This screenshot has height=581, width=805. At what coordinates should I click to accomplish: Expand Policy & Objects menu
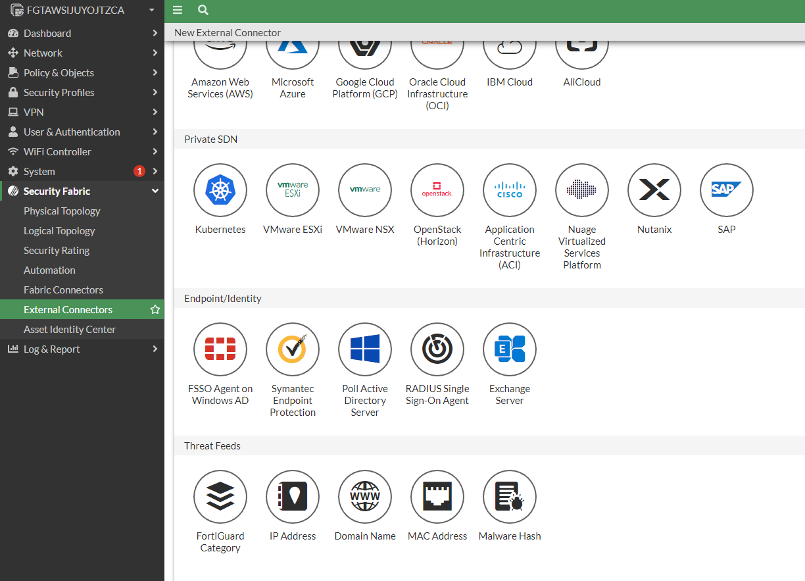(x=82, y=72)
